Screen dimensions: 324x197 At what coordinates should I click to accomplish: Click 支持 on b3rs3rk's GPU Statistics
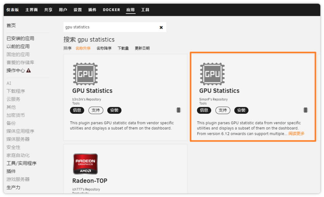(x=96, y=110)
